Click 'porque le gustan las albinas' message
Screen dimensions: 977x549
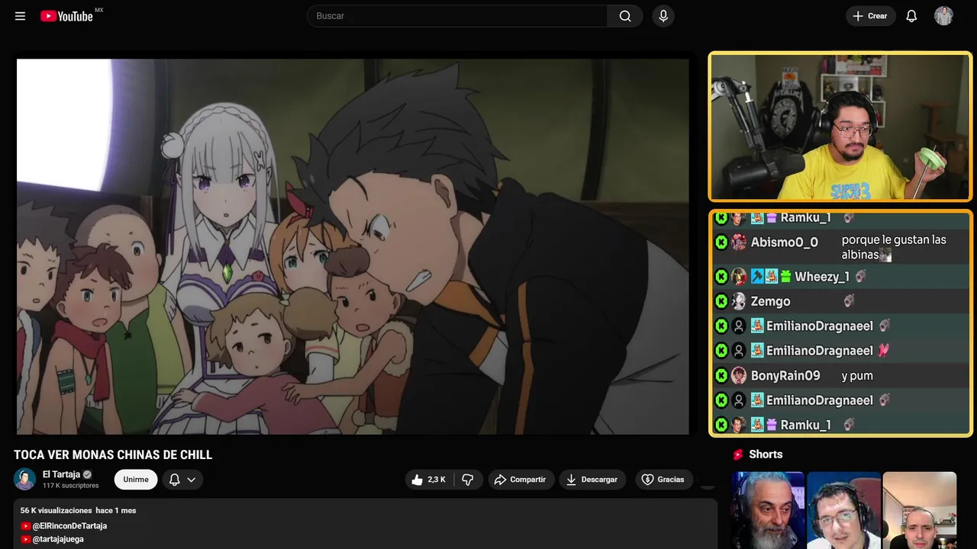[894, 247]
